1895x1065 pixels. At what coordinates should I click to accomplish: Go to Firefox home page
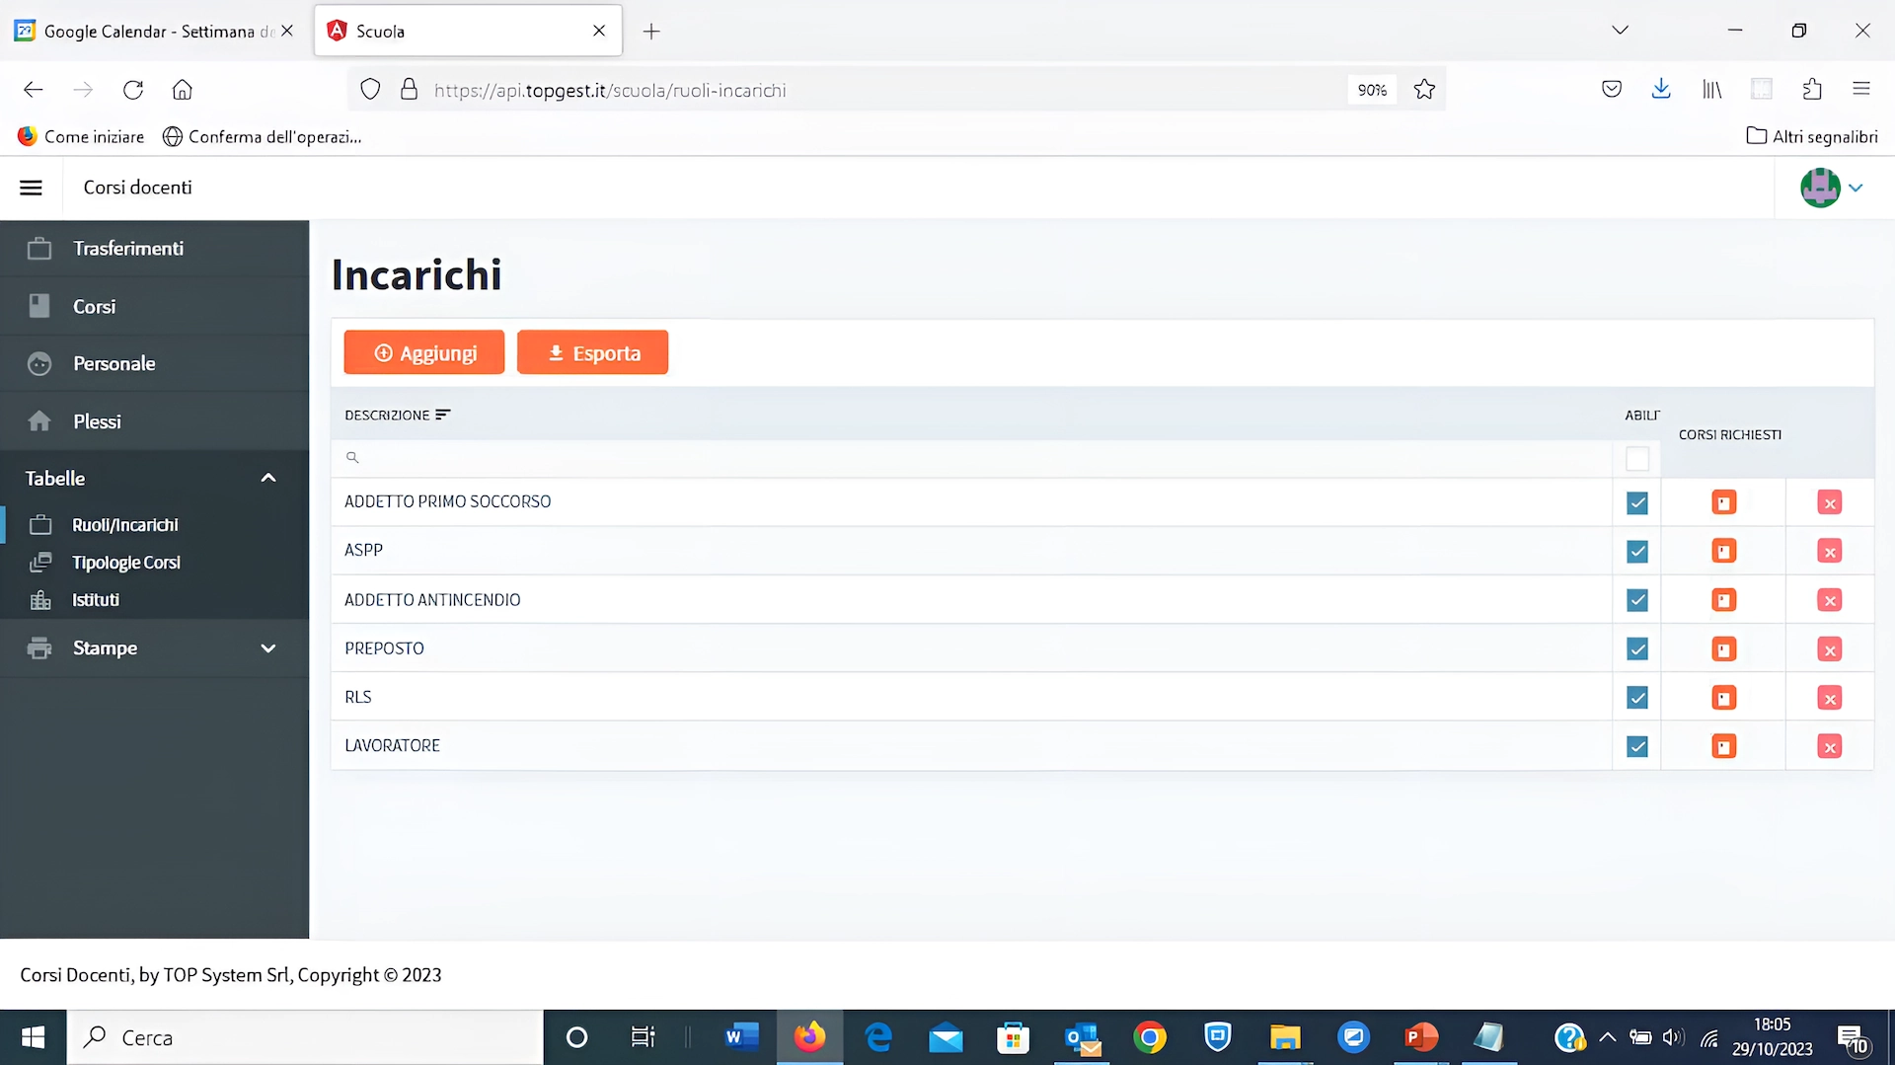coord(183,90)
